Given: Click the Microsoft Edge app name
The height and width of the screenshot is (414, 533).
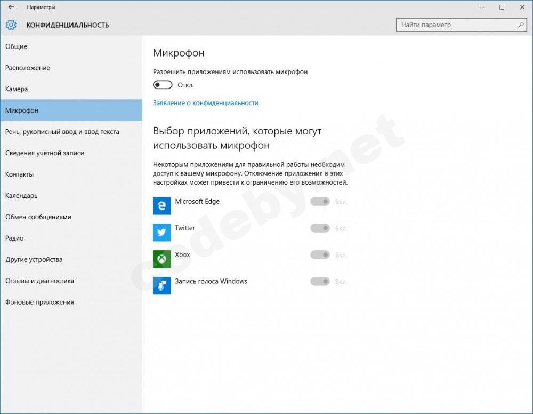Looking at the screenshot, I should click(197, 201).
